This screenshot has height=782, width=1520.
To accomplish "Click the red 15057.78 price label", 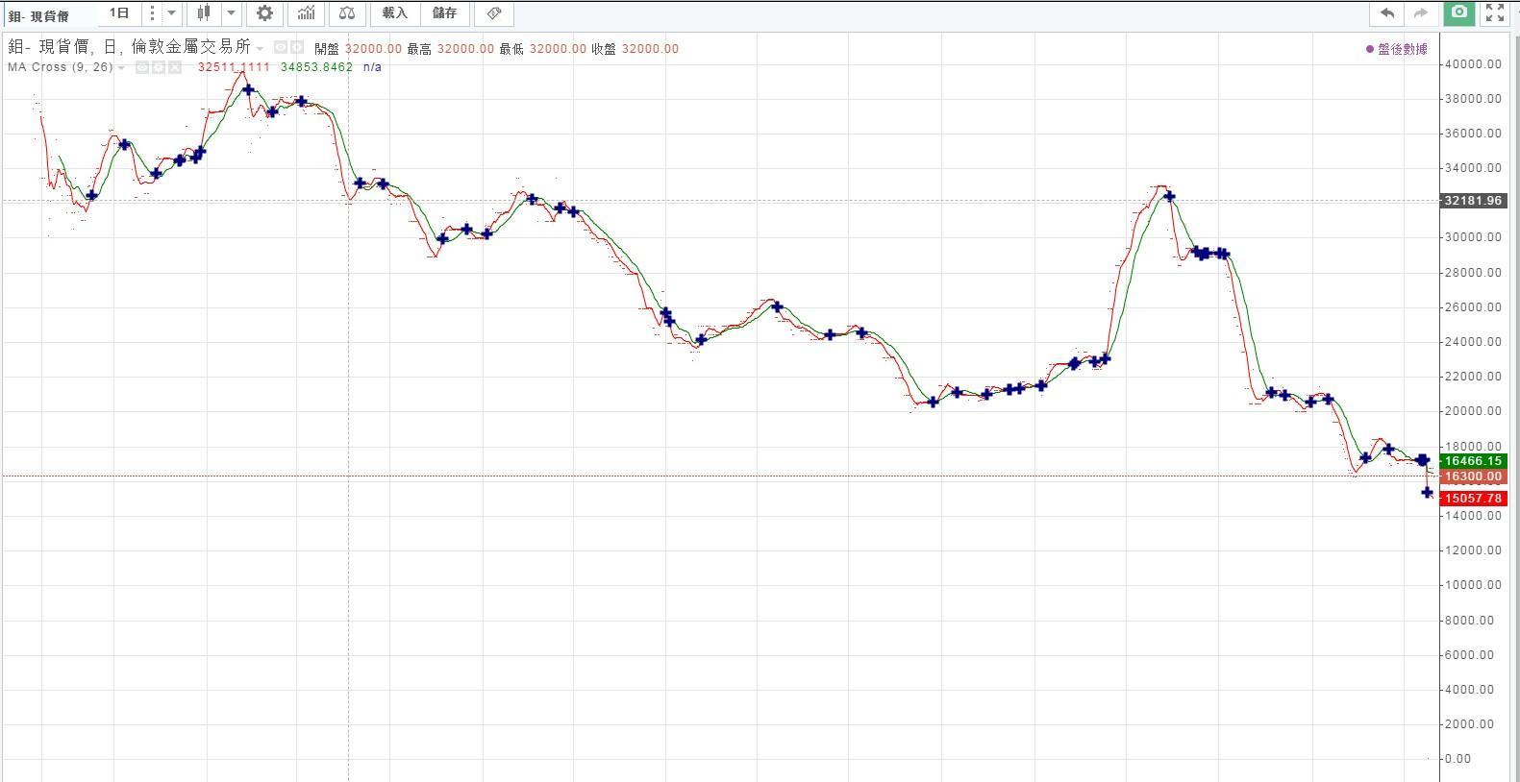I will click(1472, 499).
